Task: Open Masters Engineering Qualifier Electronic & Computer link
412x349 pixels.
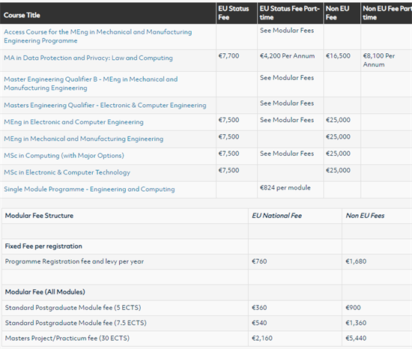Action: 105,105
